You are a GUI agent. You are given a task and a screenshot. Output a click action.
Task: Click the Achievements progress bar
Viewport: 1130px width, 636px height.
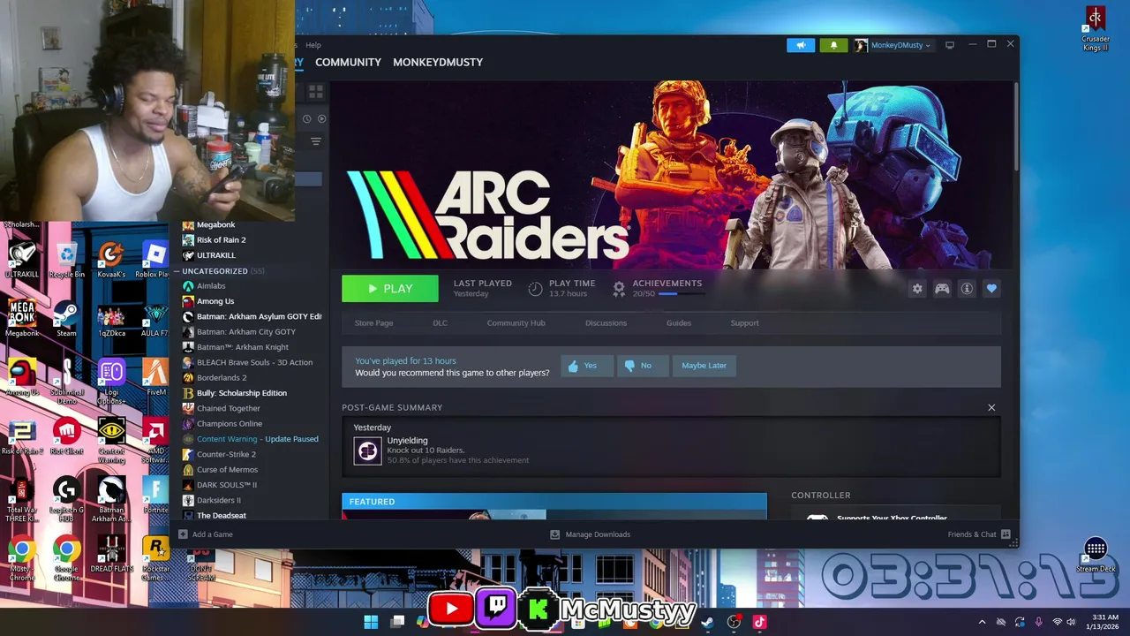click(682, 293)
